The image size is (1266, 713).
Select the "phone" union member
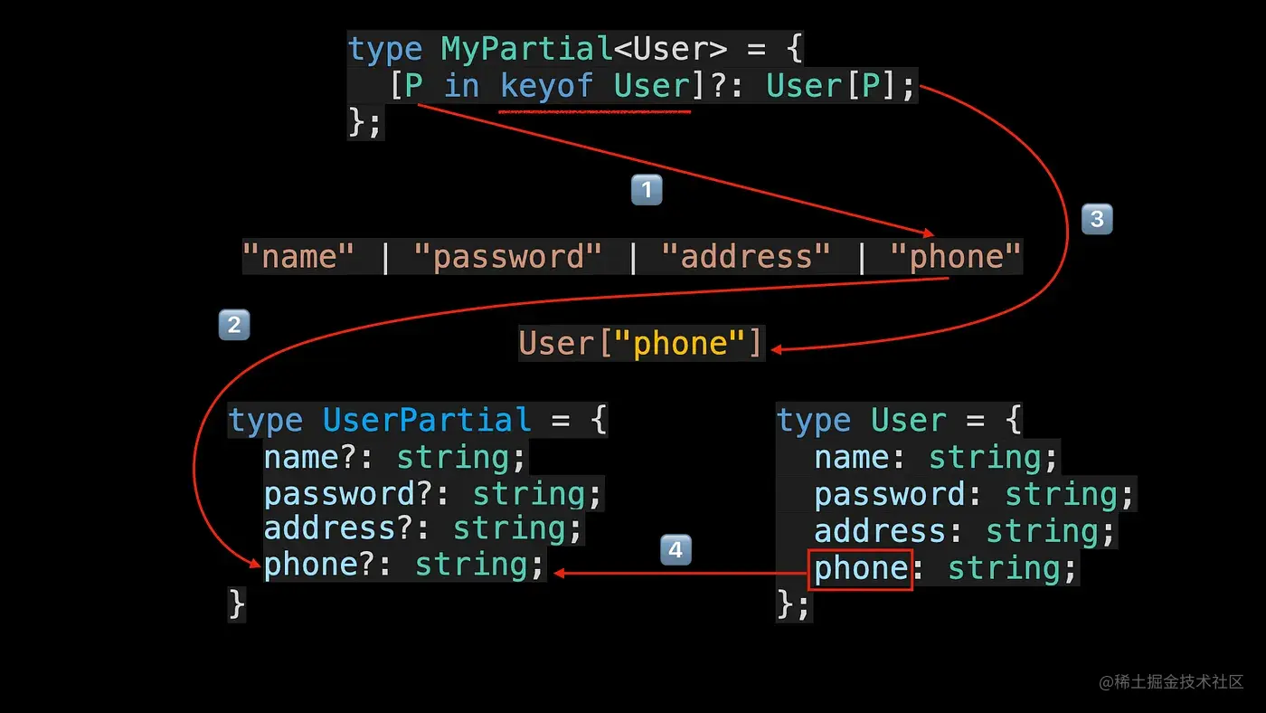click(x=956, y=257)
